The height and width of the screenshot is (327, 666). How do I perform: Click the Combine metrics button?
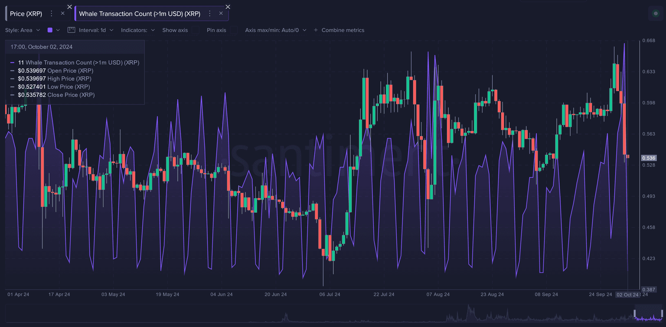coord(343,30)
